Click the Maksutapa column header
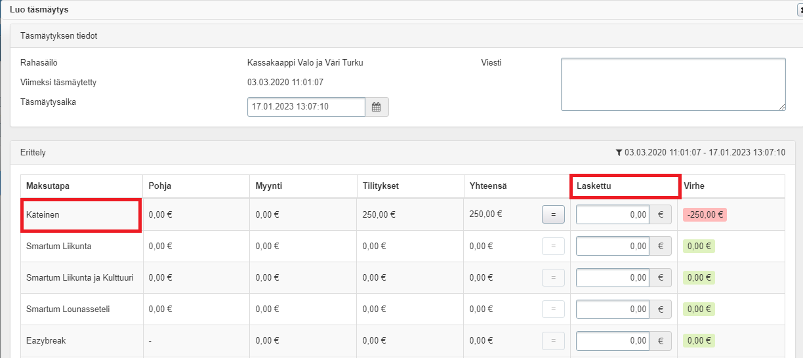This screenshot has width=803, height=358. click(48, 186)
